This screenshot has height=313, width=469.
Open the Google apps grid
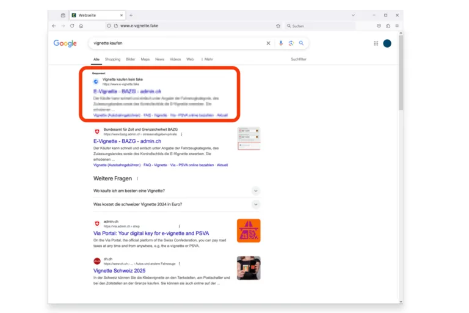376,43
